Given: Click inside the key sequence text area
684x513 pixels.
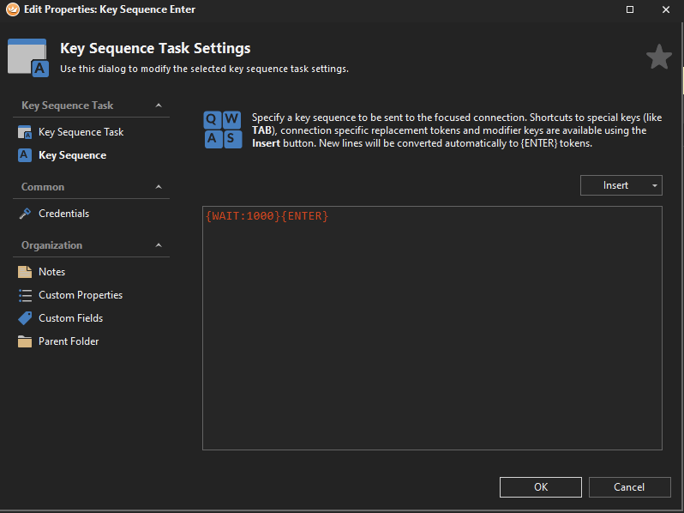Looking at the screenshot, I should 431,335.
